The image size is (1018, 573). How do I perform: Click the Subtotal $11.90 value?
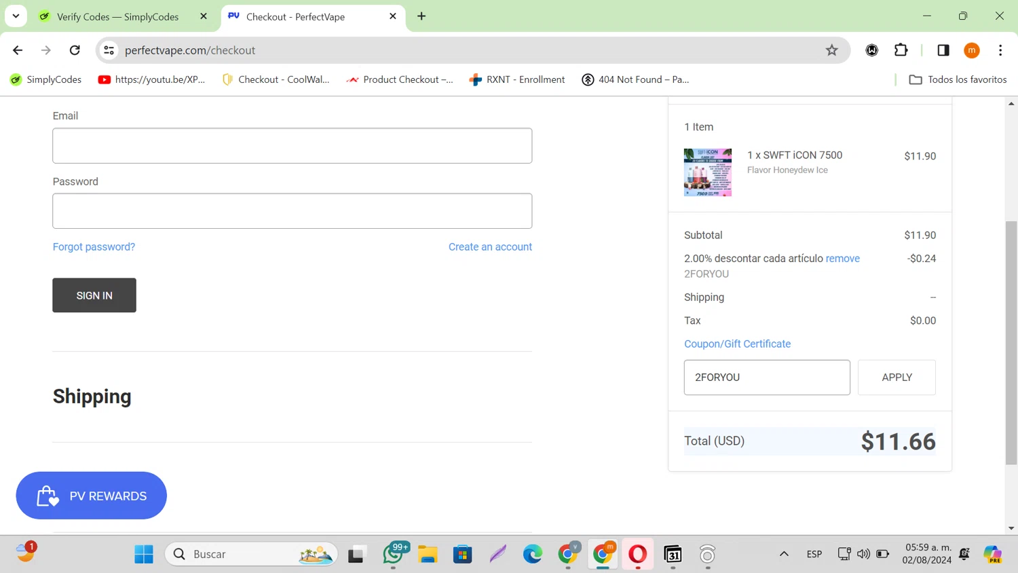(920, 236)
